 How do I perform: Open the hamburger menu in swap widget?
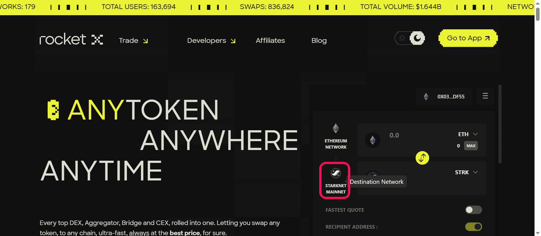click(x=485, y=96)
